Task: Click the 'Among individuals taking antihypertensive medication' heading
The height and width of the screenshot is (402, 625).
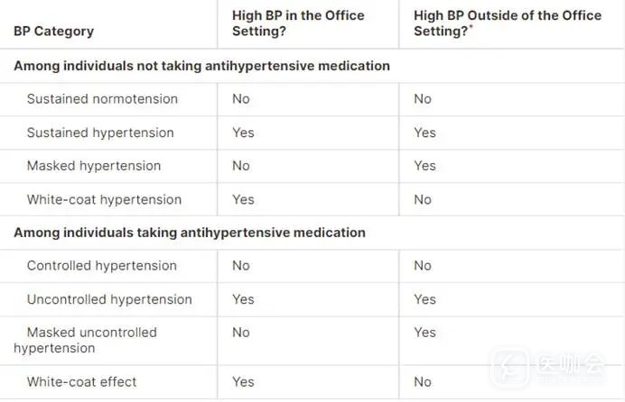Action: point(190,233)
